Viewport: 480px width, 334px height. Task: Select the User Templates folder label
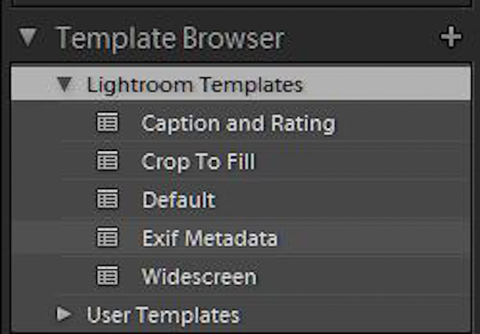(164, 315)
